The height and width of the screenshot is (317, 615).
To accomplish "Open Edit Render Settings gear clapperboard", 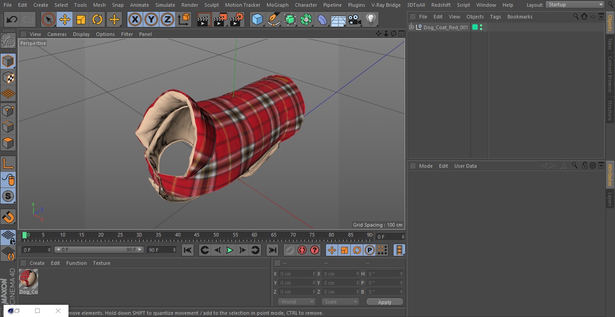I will pos(237,20).
